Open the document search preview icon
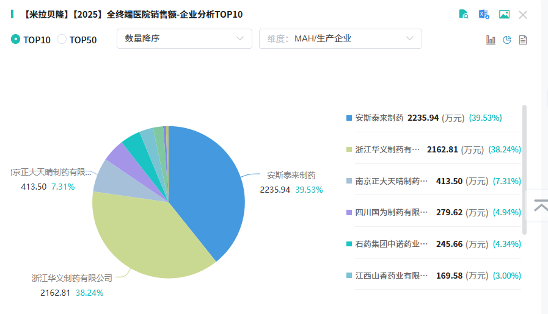The width and height of the screenshot is (548, 314). 464,15
